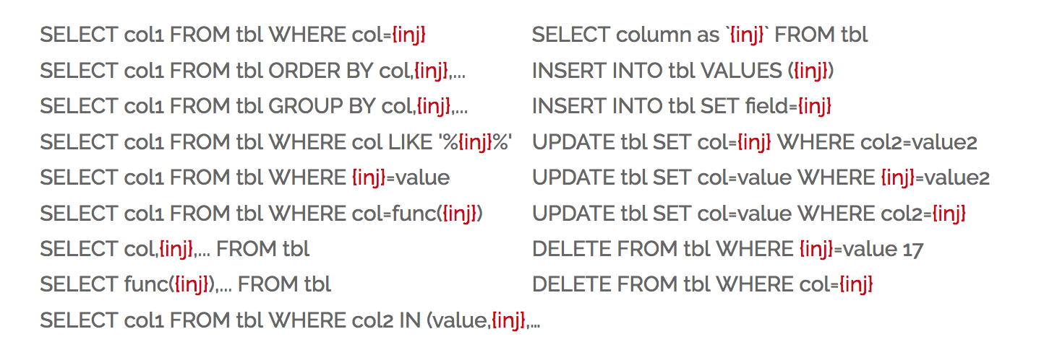Click the word value2 after col2=
The width and height of the screenshot is (1044, 342).
coord(946,142)
